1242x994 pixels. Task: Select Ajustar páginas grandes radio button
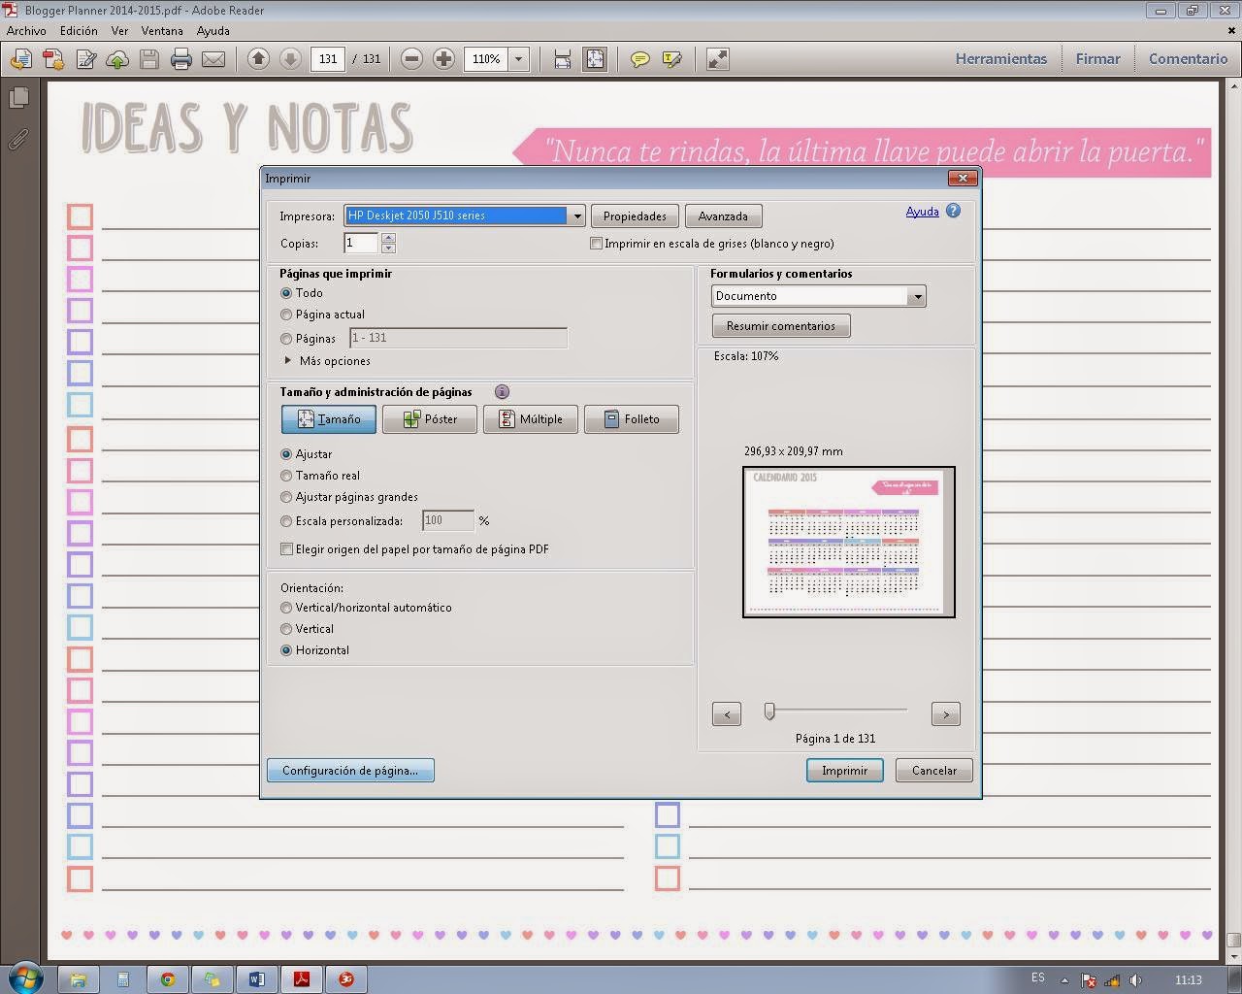pyautogui.click(x=286, y=497)
